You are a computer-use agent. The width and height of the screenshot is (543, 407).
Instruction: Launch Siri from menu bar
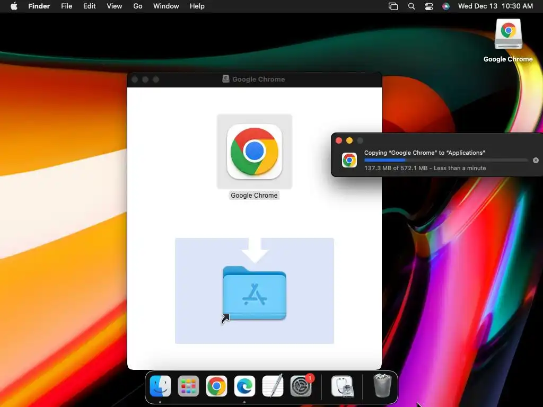click(x=446, y=6)
